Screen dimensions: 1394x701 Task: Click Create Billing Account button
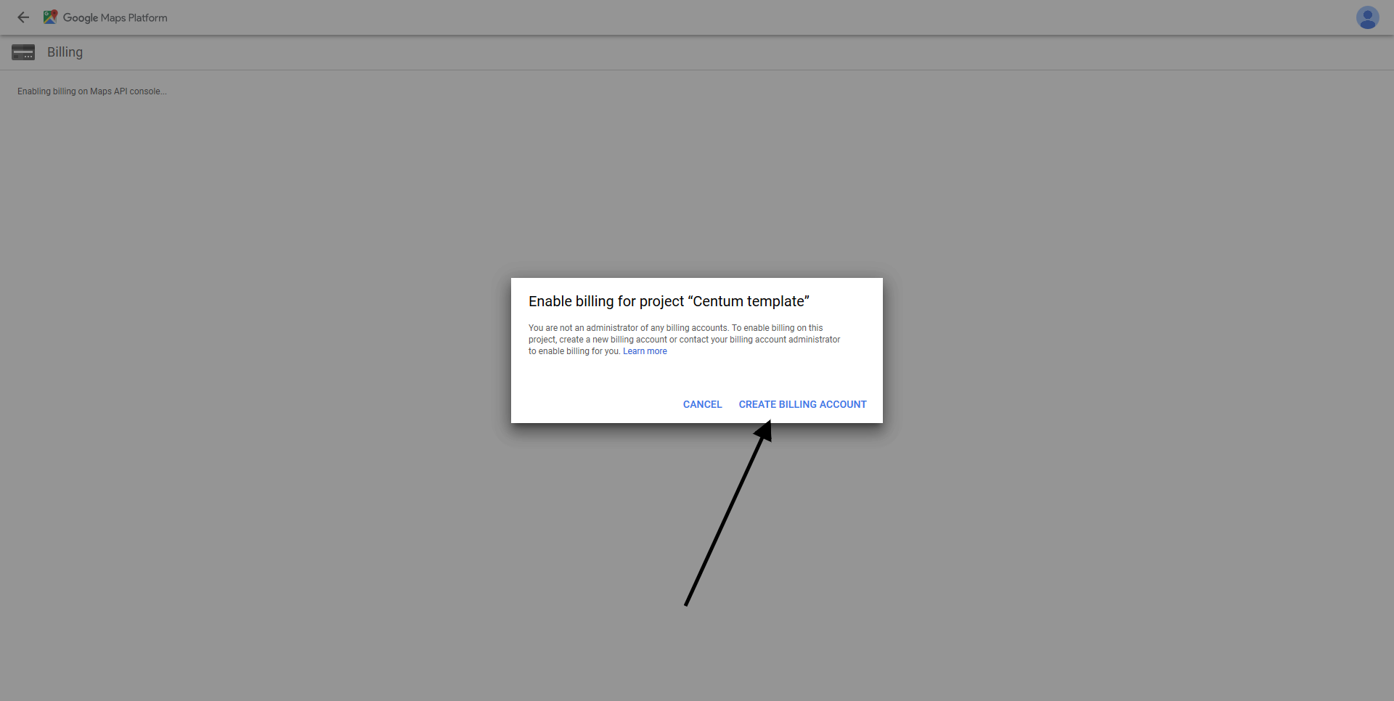coord(802,404)
